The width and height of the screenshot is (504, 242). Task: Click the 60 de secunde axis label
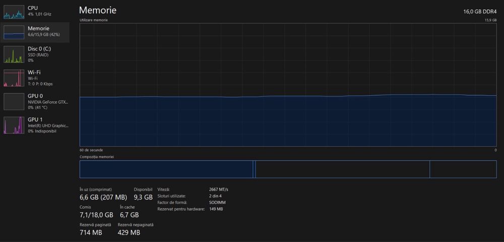[x=91, y=150]
